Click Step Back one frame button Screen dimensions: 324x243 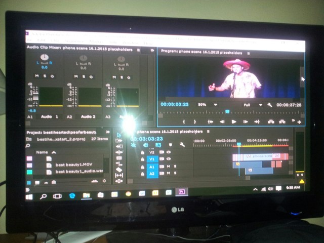point(222,121)
